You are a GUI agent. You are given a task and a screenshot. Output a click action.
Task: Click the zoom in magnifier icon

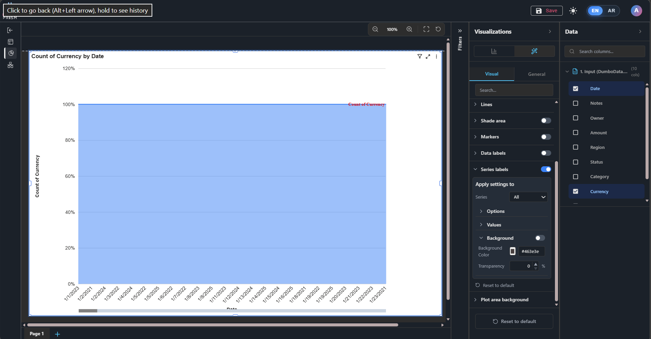click(x=409, y=29)
